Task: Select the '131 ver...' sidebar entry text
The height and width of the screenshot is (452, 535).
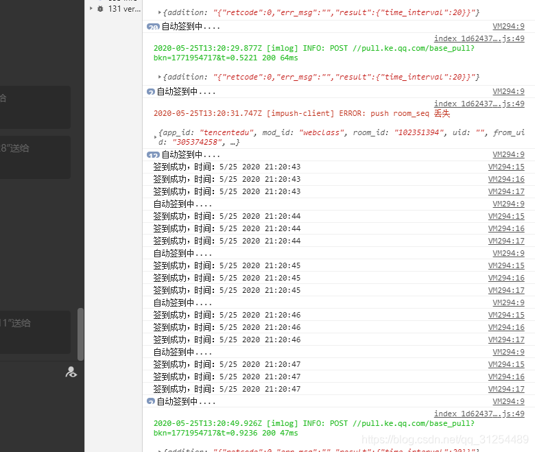Action: pyautogui.click(x=124, y=9)
